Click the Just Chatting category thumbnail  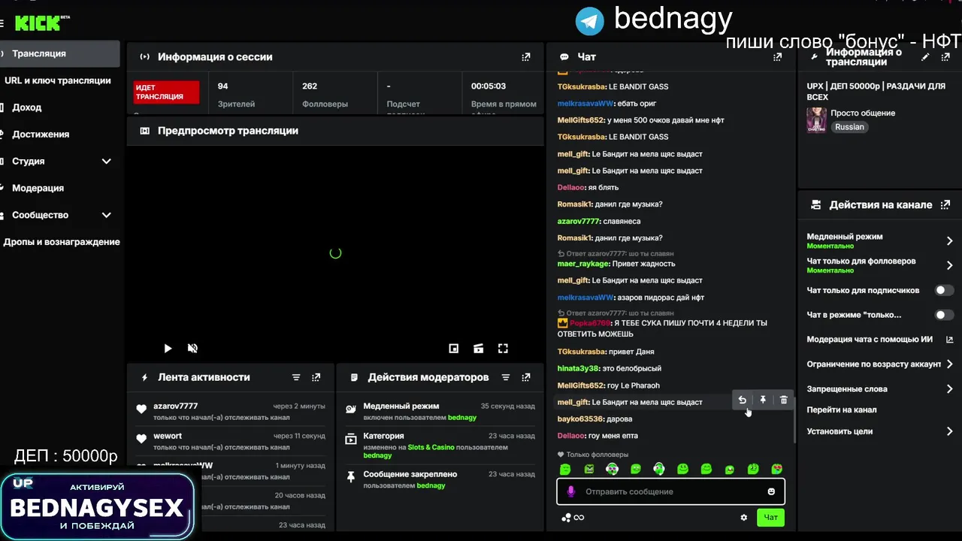[x=816, y=119]
